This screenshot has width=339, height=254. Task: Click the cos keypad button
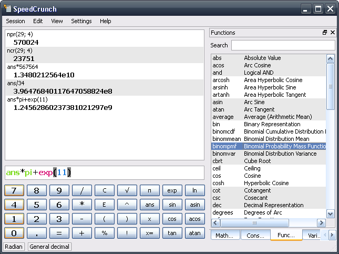(x=172, y=219)
